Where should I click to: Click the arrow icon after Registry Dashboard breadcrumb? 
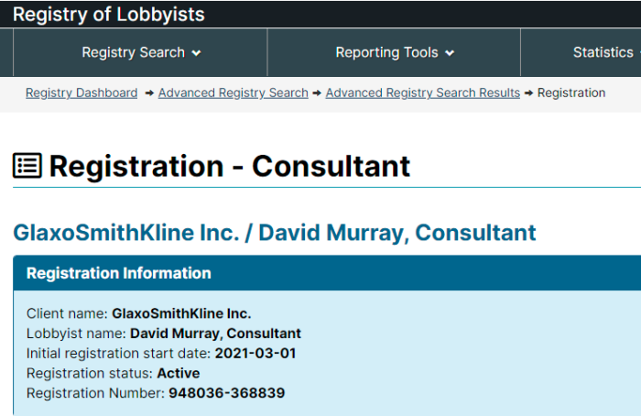[x=149, y=93]
